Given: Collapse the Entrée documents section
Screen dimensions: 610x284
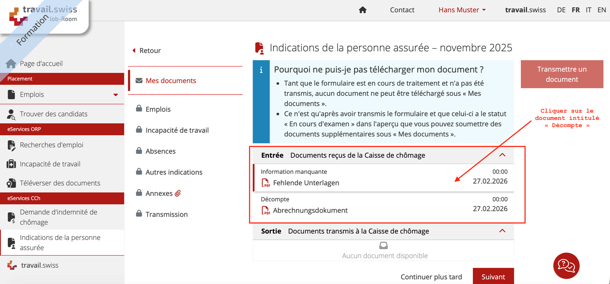Looking at the screenshot, I should pyautogui.click(x=502, y=155).
